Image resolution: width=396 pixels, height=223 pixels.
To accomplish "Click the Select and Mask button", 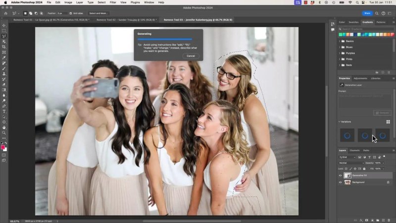I will (99, 13).
